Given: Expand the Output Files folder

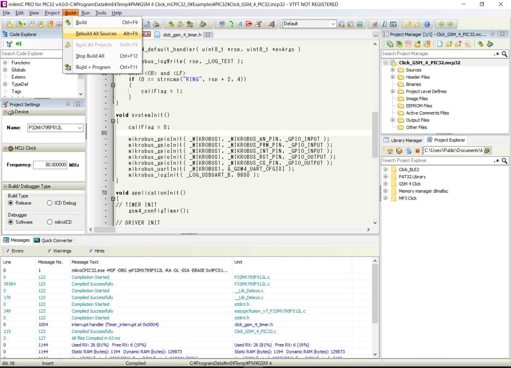Looking at the screenshot, I should click(x=393, y=120).
